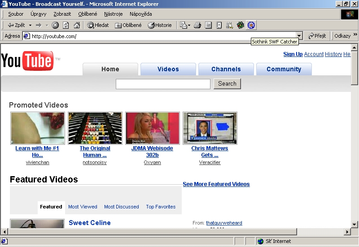Switch to the Videos tab
Viewport: 359px width, 247px height.
pos(168,69)
